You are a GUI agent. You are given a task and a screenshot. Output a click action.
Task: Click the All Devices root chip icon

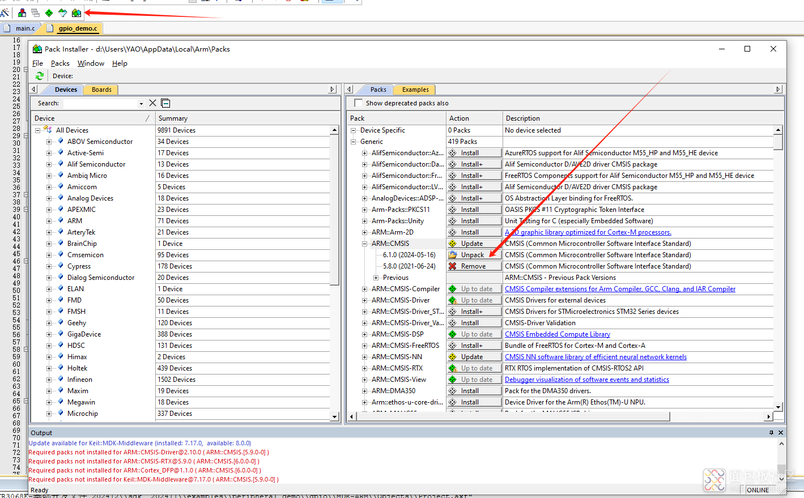[x=48, y=130]
